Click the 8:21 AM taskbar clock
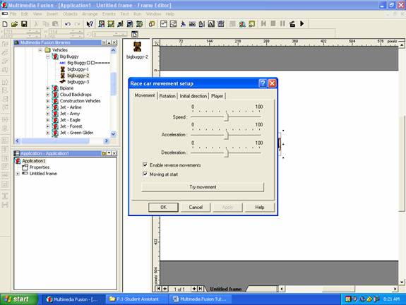The image size is (406, 305). click(391, 299)
